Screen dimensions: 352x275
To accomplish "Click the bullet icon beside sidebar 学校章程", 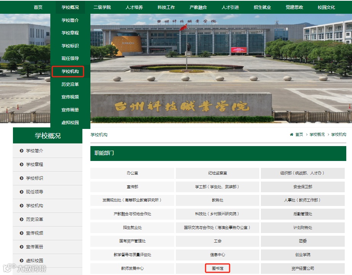I will click(22, 164).
